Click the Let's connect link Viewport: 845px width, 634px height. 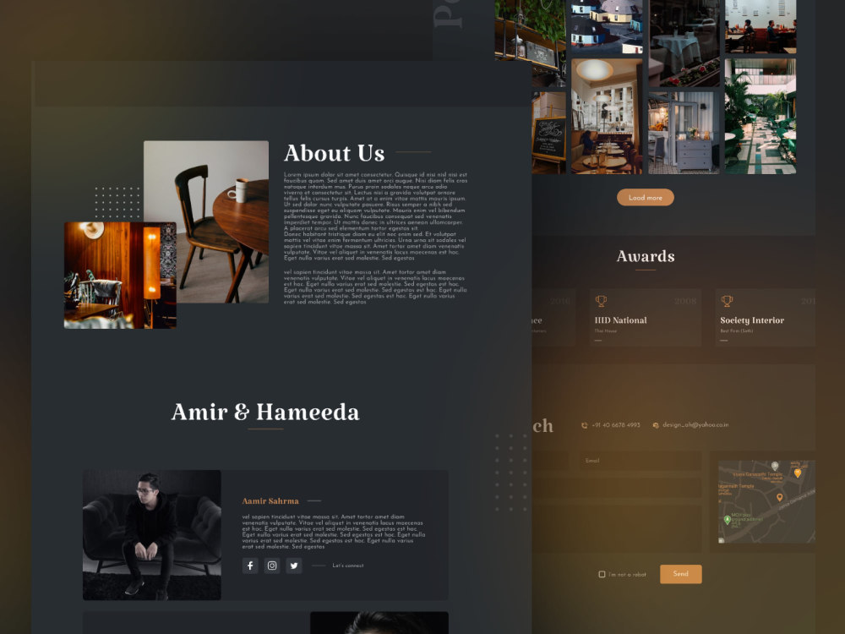pyautogui.click(x=347, y=566)
